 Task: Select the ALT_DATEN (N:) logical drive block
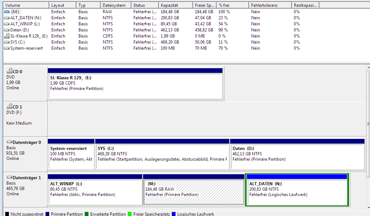pos(297,190)
